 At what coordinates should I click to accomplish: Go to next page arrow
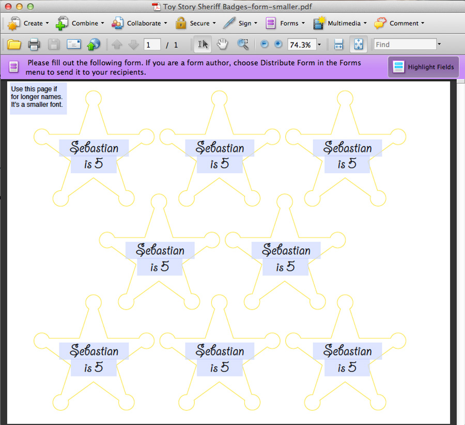point(133,44)
